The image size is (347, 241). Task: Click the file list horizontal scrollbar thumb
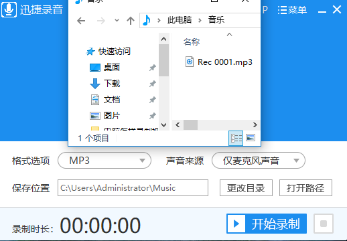(190, 125)
